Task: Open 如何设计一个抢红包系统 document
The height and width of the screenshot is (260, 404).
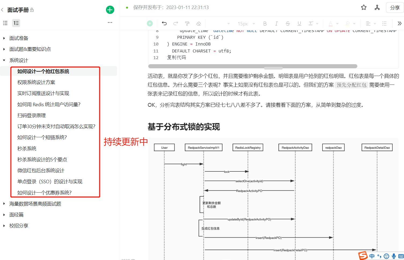Action: (58, 71)
